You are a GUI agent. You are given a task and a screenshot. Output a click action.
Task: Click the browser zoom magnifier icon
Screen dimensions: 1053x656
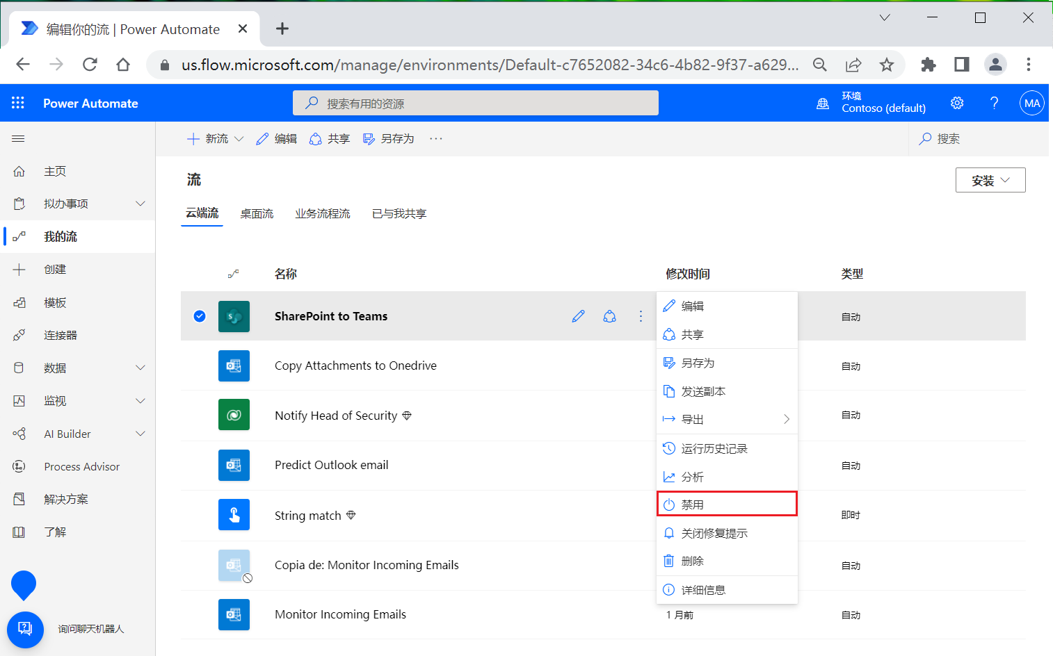pos(820,65)
